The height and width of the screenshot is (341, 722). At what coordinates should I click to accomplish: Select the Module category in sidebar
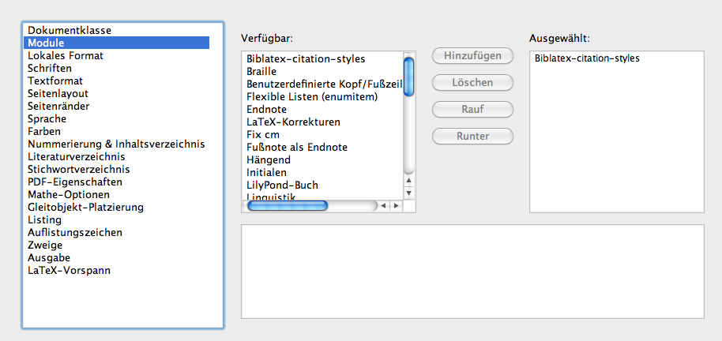pyautogui.click(x=116, y=43)
